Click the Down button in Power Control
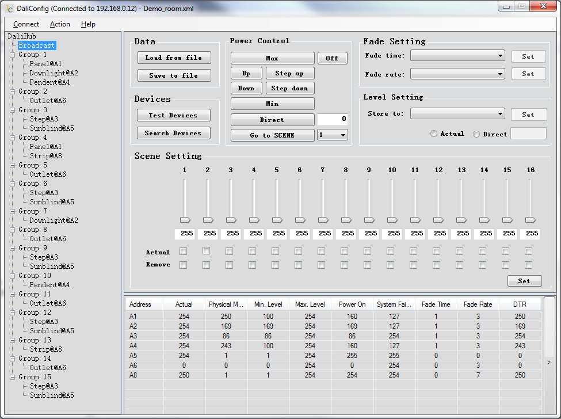The width and height of the screenshot is (561, 419). tap(246, 89)
